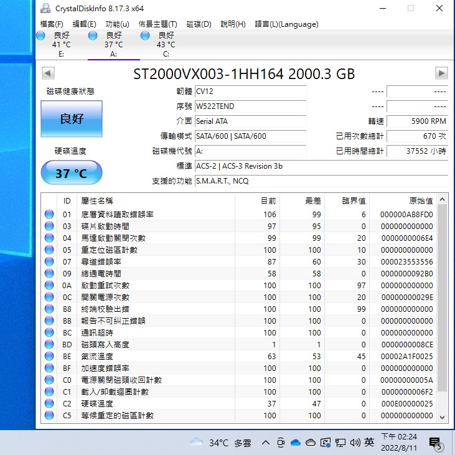Switch to previous disk with left arrow

pos(48,73)
